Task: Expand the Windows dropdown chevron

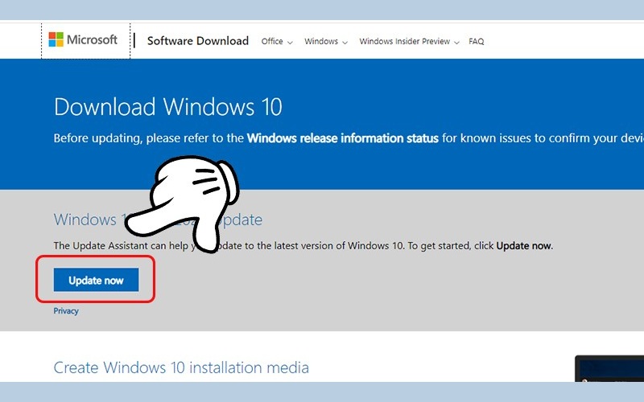Action: [x=345, y=43]
